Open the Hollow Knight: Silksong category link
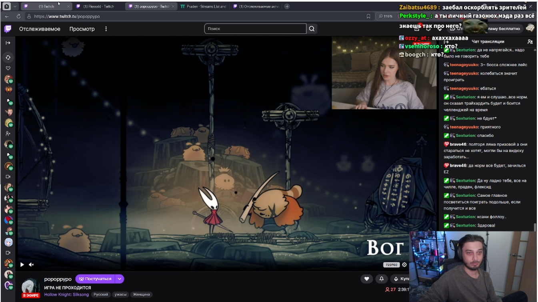 tap(66, 294)
